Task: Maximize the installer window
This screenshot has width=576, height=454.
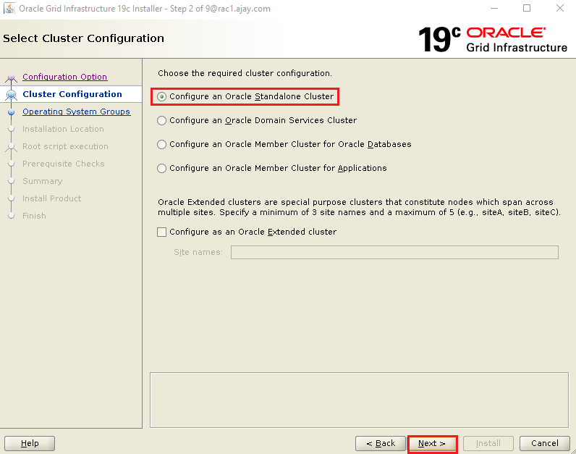Action: coord(527,8)
